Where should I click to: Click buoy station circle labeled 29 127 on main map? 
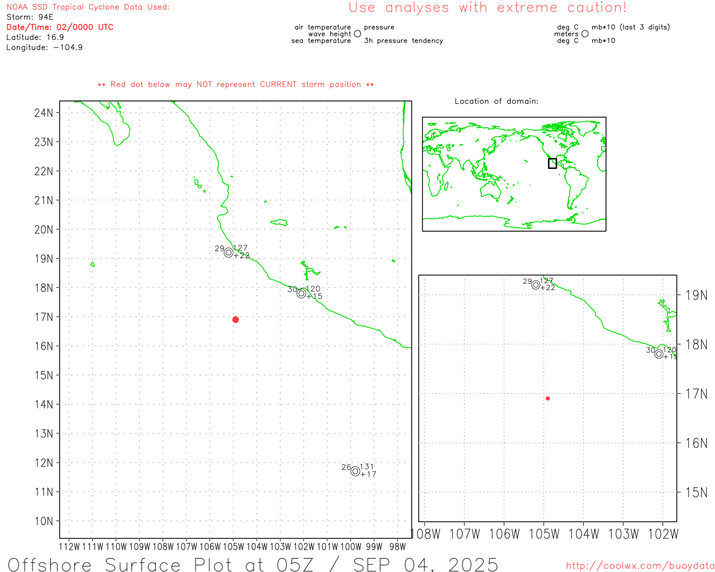pos(228,252)
